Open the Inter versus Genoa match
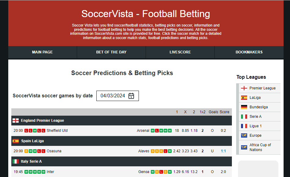 click(x=50, y=172)
